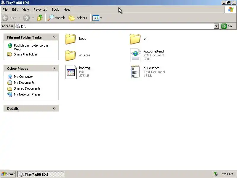Select the Autounattend XML document icon

135,55
